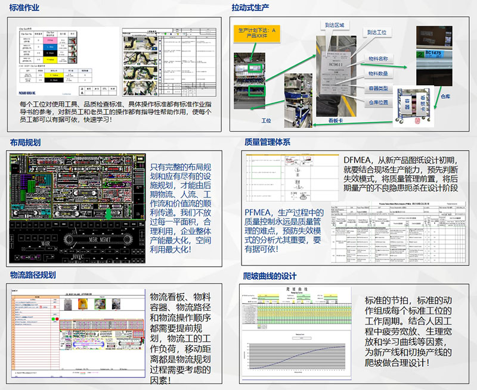Select the container cart image with 看板卡 sign
The width and height of the screenshot is (477, 390).
(413, 106)
